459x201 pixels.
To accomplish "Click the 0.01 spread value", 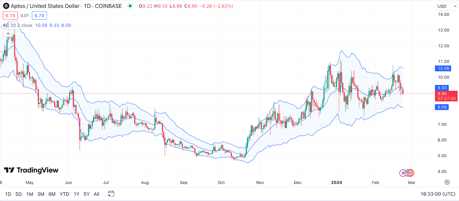I will [25, 15].
